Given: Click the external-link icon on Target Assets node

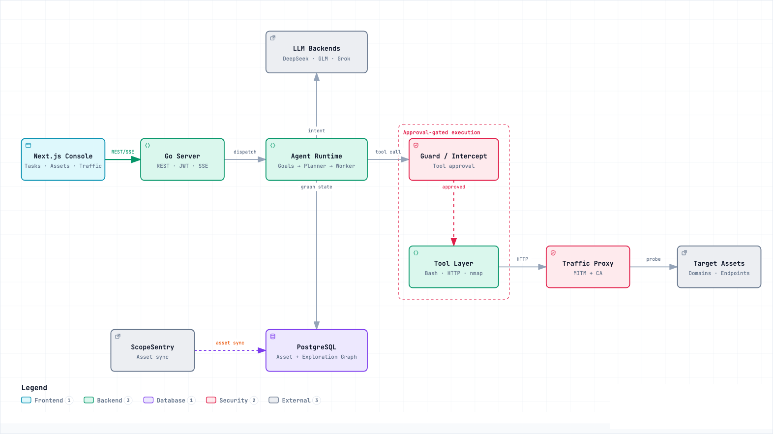Looking at the screenshot, I should pos(684,253).
